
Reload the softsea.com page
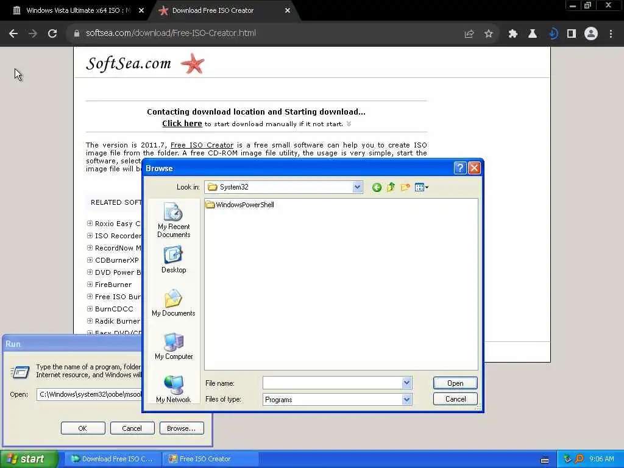pyautogui.click(x=52, y=34)
